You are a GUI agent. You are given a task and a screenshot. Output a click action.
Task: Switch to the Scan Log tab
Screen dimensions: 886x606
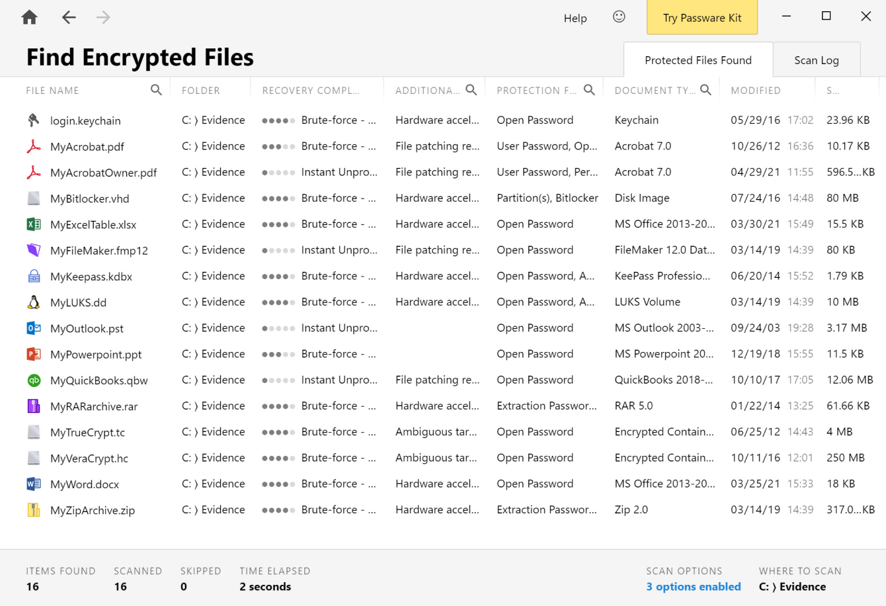tap(816, 60)
